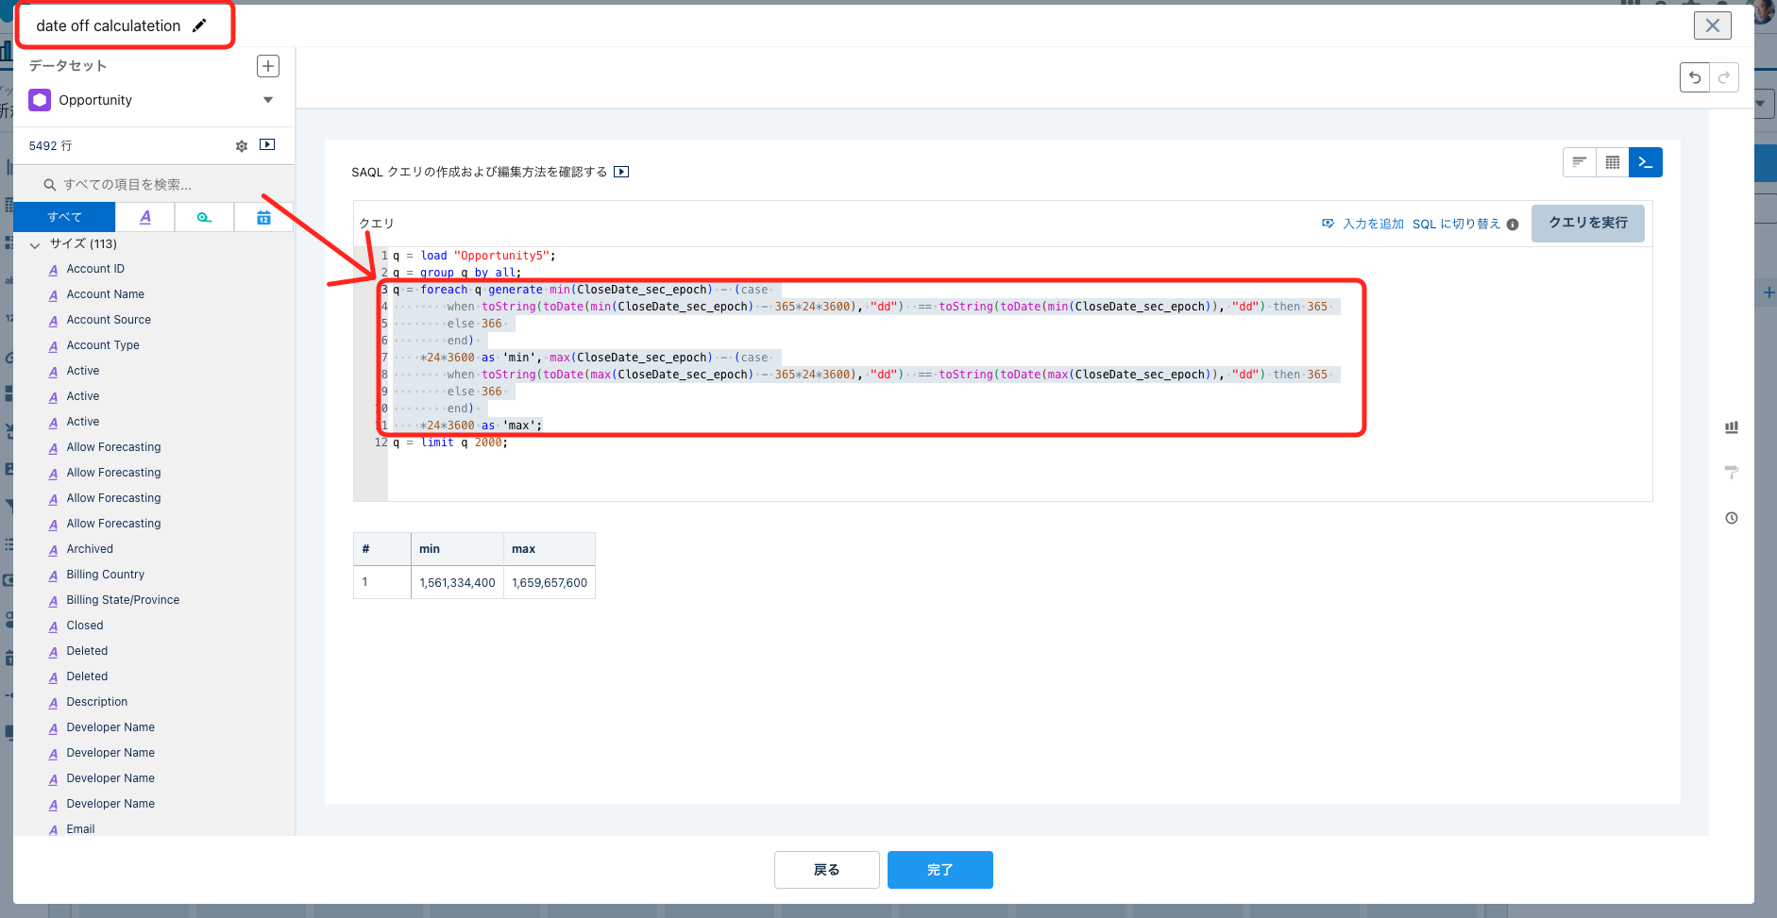Click the max column header
The image size is (1777, 918).
click(x=550, y=549)
